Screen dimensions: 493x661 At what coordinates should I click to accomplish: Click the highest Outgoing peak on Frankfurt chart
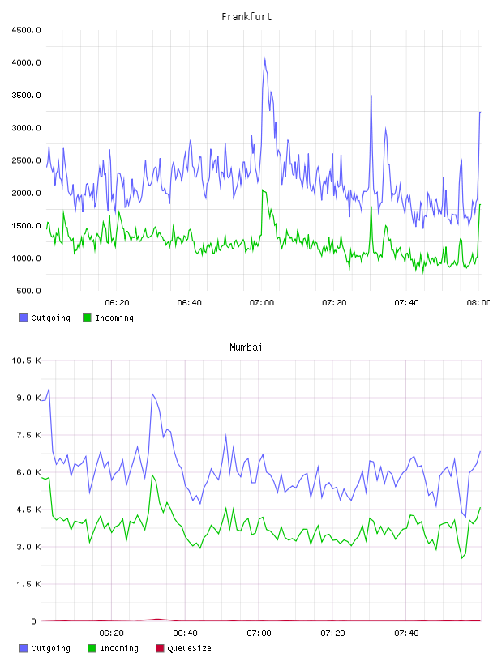[265, 59]
